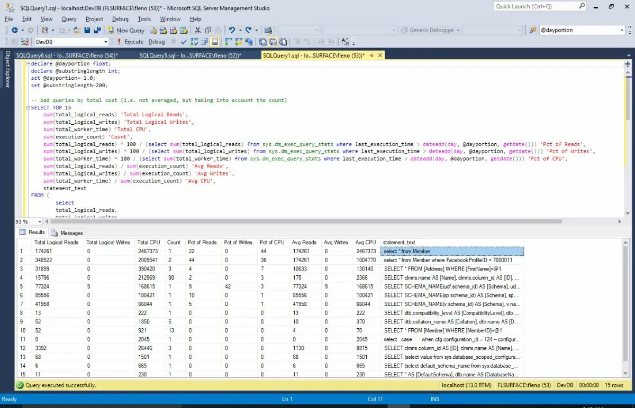Click the Cut scissors icon
The image size is (635, 408).
(x=197, y=30)
